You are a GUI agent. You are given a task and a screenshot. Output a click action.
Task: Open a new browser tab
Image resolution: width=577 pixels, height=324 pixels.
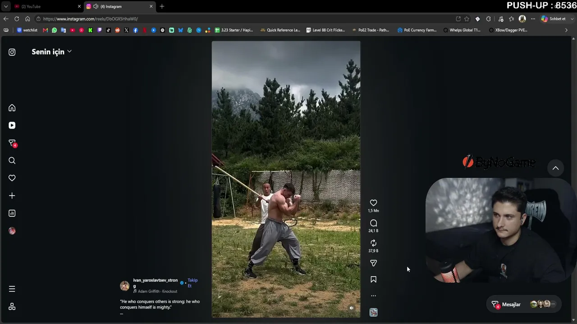coord(162,6)
